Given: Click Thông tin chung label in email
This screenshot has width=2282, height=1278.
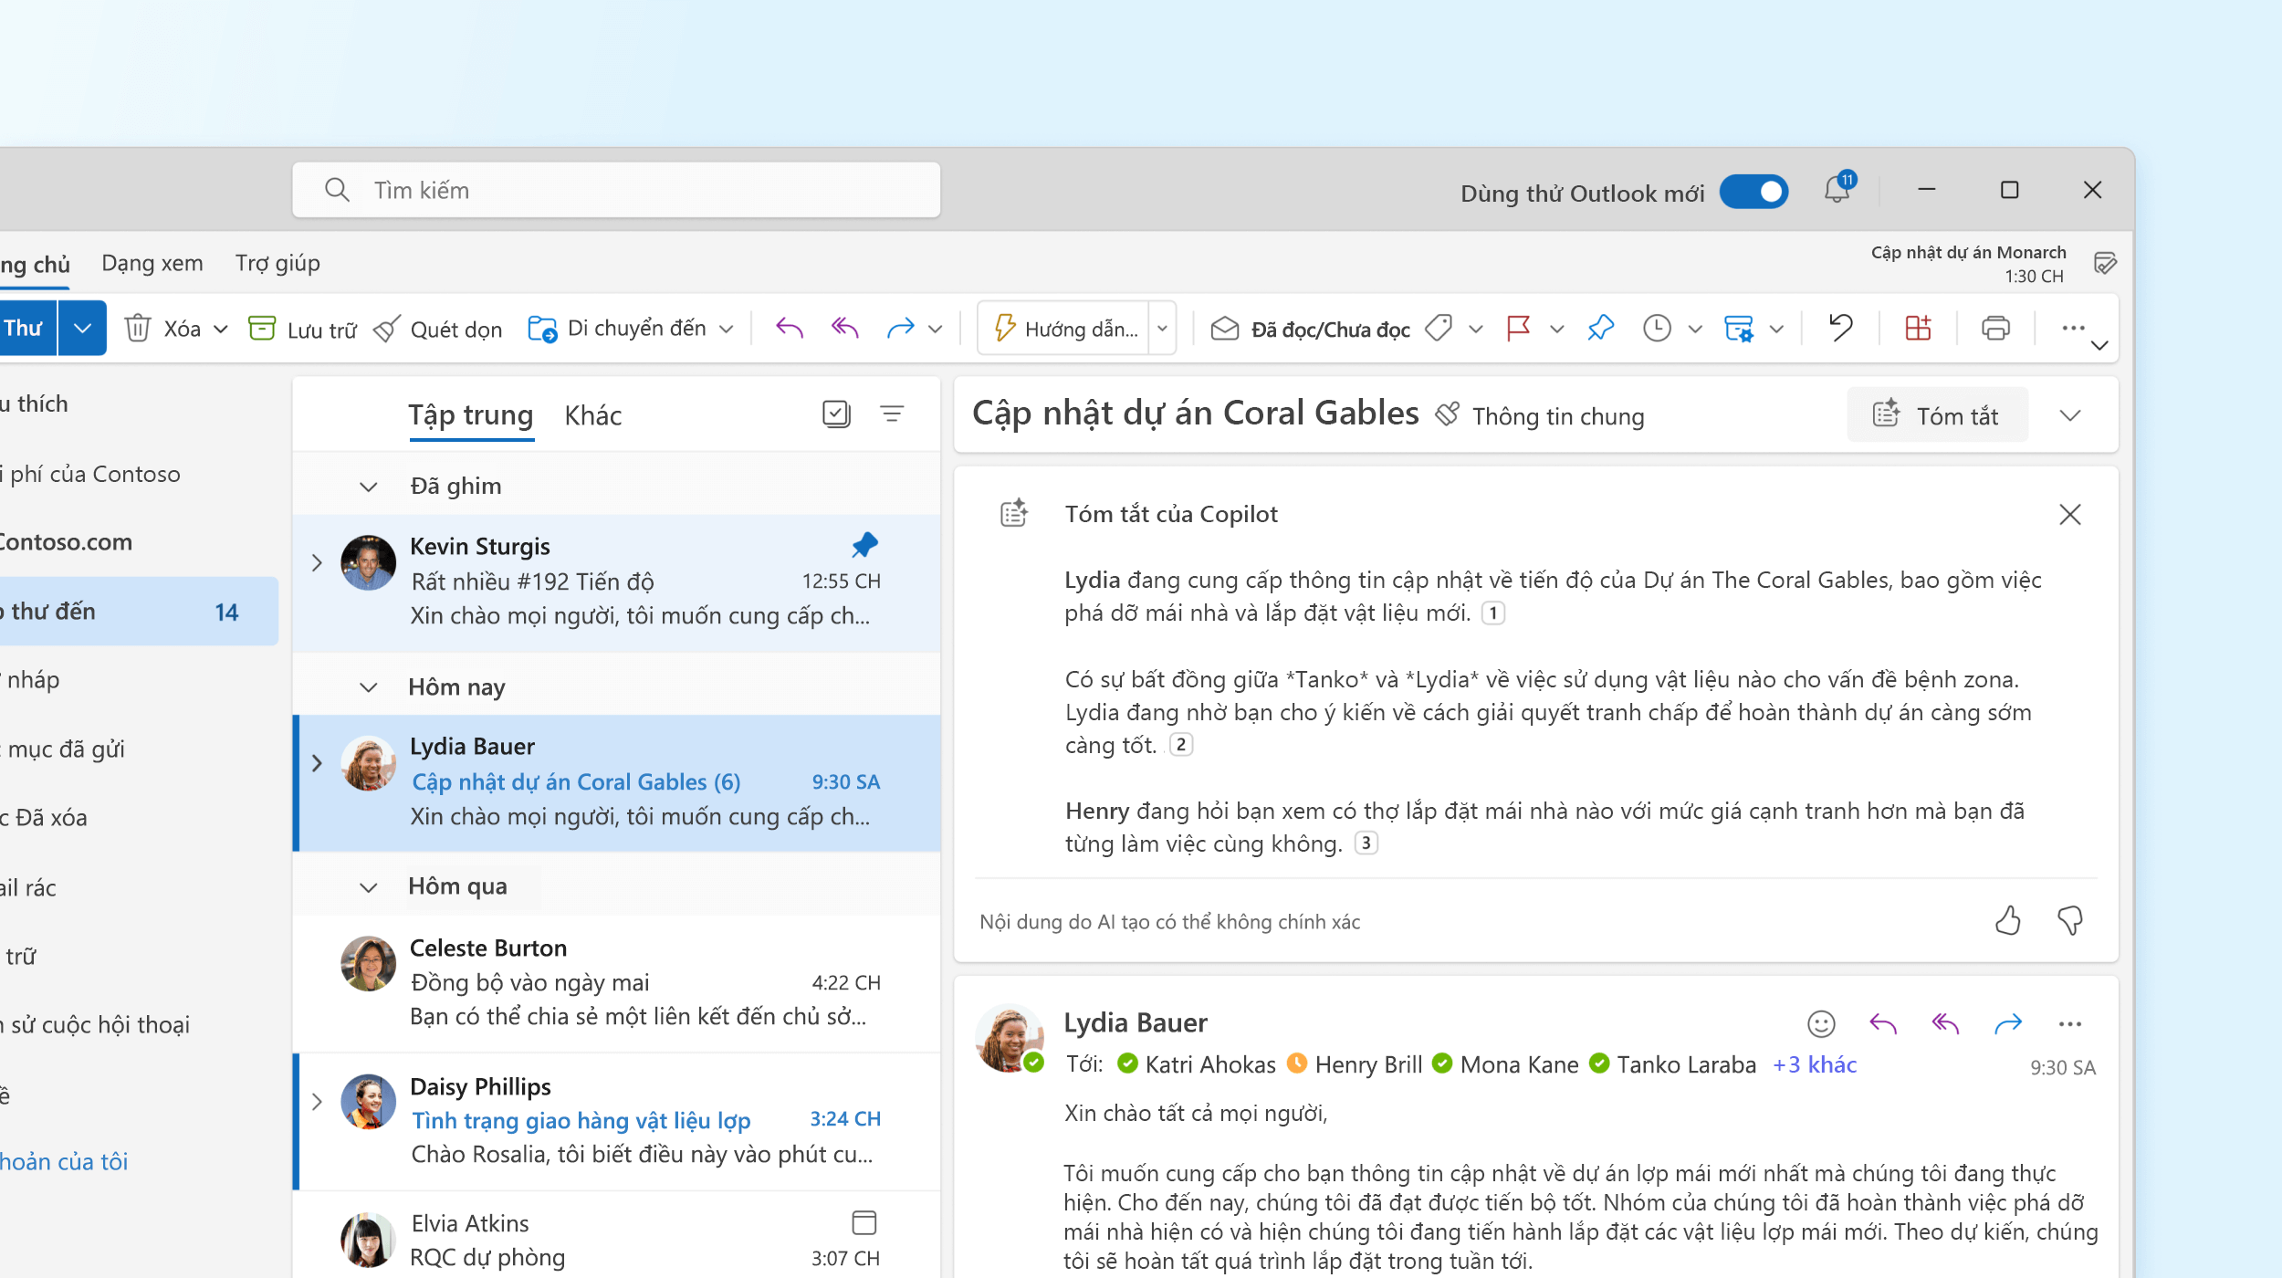Looking at the screenshot, I should pyautogui.click(x=1556, y=415).
